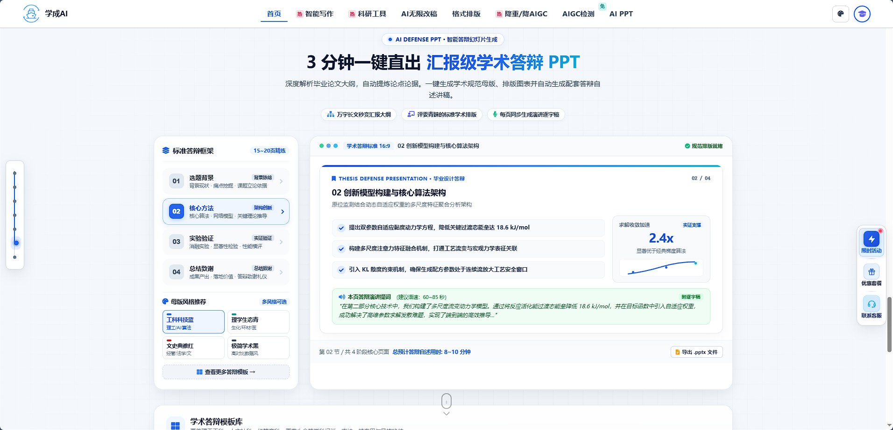The height and width of the screenshot is (430, 893).
Task: Expand the 02 核心方法 section chevron
Action: [x=283, y=211]
